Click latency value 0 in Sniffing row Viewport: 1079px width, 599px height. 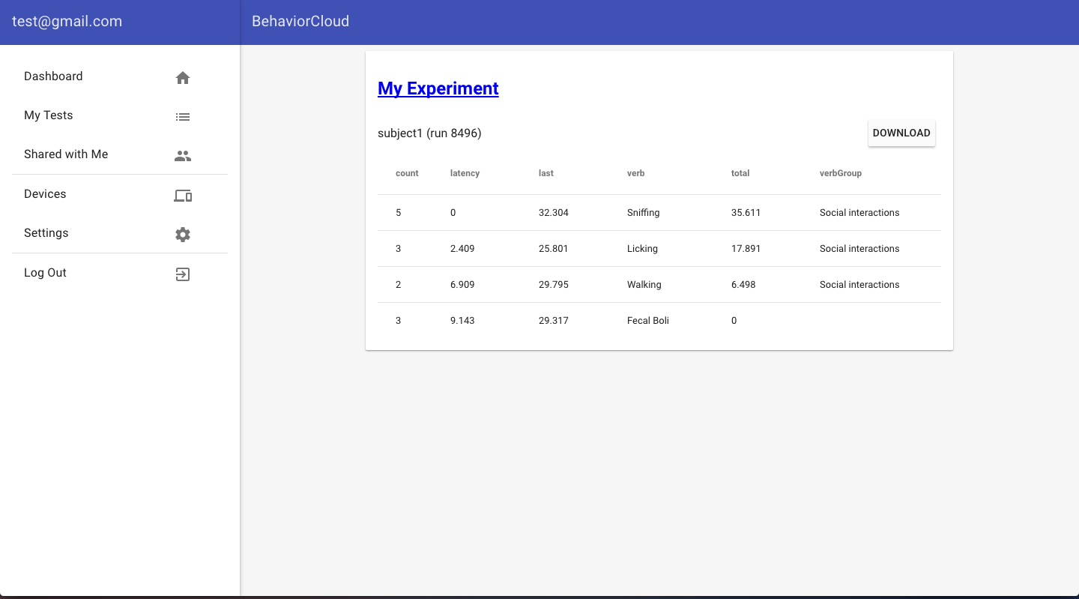pyautogui.click(x=453, y=213)
